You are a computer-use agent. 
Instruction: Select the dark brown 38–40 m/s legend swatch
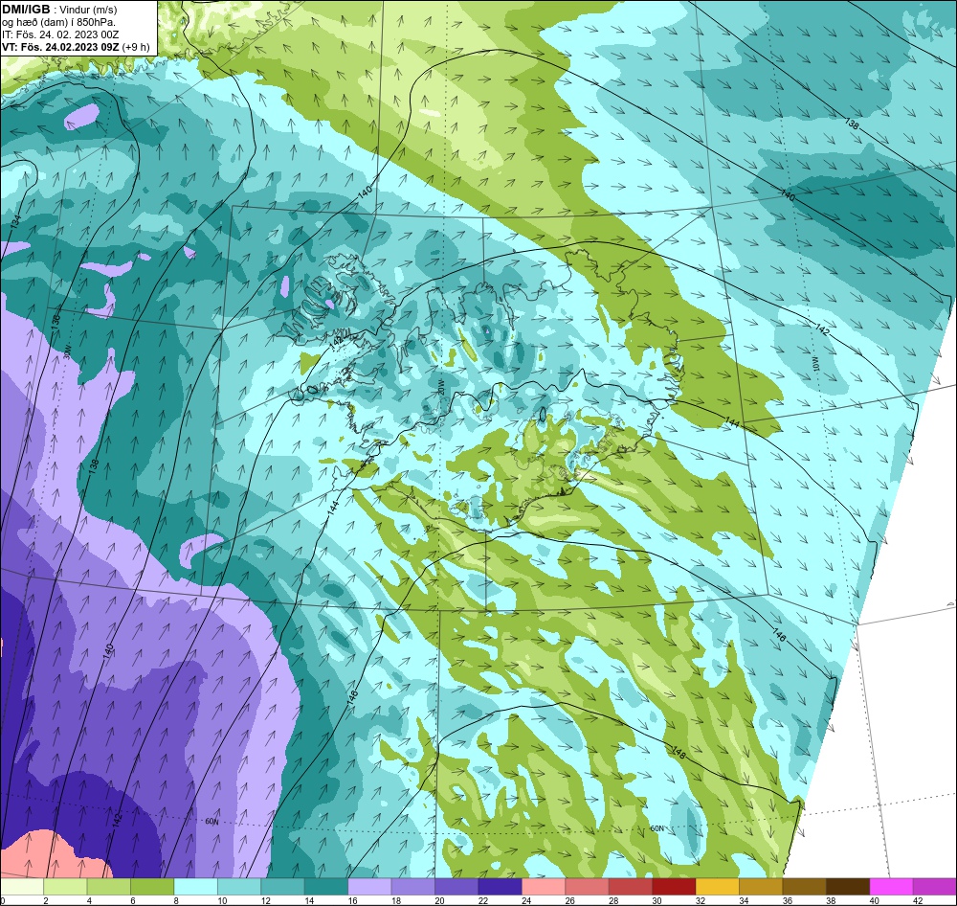[x=848, y=887]
